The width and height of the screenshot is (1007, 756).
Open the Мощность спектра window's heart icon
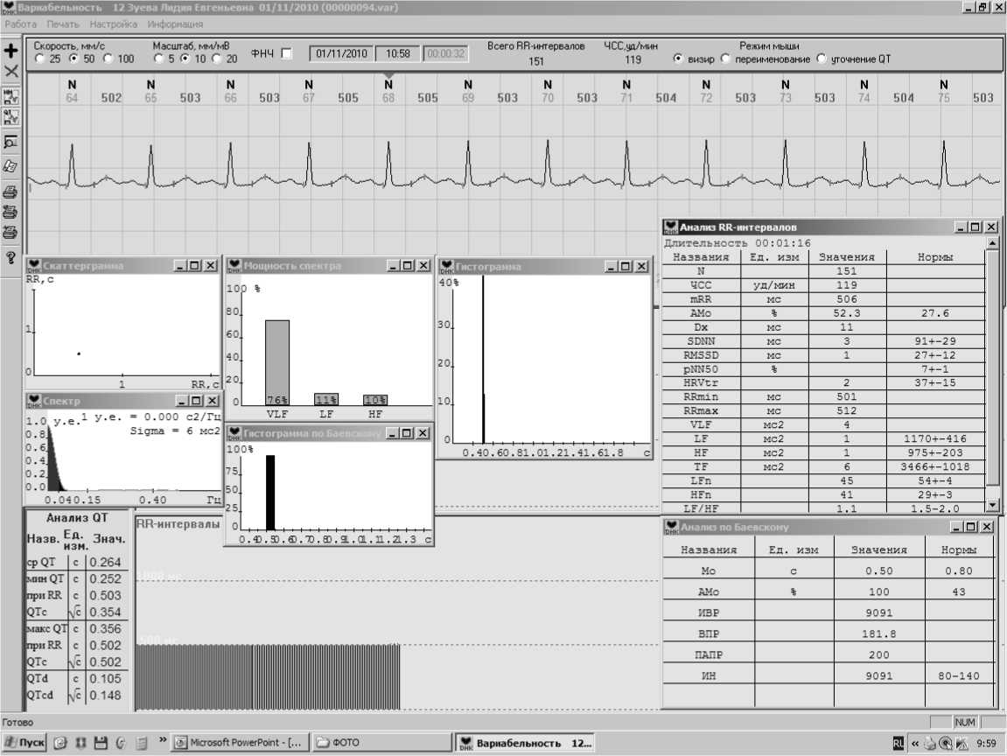(x=234, y=265)
